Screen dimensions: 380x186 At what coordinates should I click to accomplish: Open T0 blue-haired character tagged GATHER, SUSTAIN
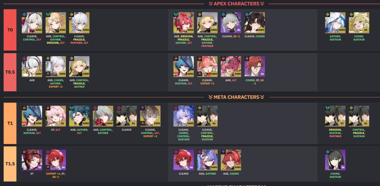pyautogui.click(x=335, y=23)
